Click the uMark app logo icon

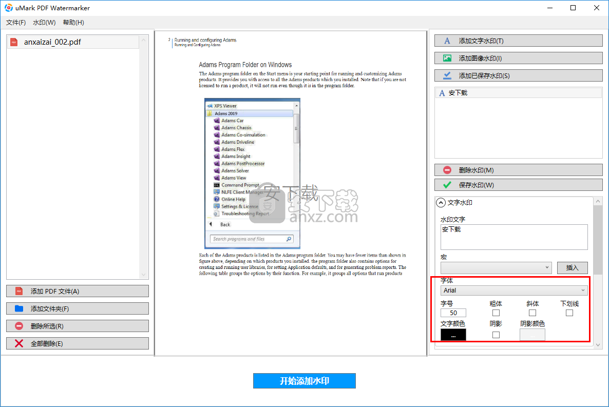tap(8, 8)
